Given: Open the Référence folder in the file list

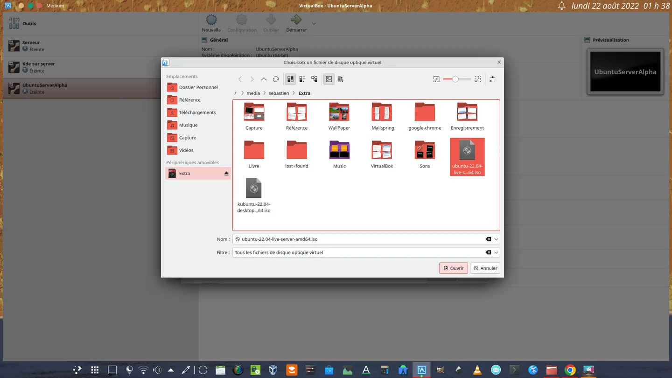Looking at the screenshot, I should point(297,116).
